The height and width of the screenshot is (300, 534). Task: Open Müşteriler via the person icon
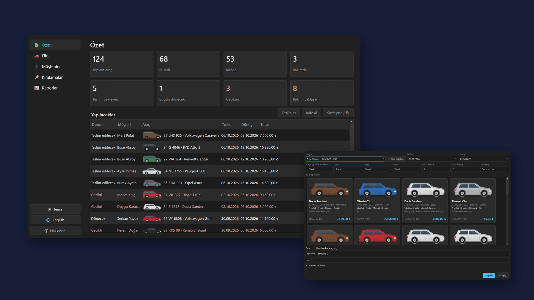37,67
